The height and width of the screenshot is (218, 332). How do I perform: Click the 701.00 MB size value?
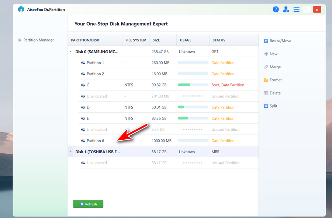tap(160, 96)
